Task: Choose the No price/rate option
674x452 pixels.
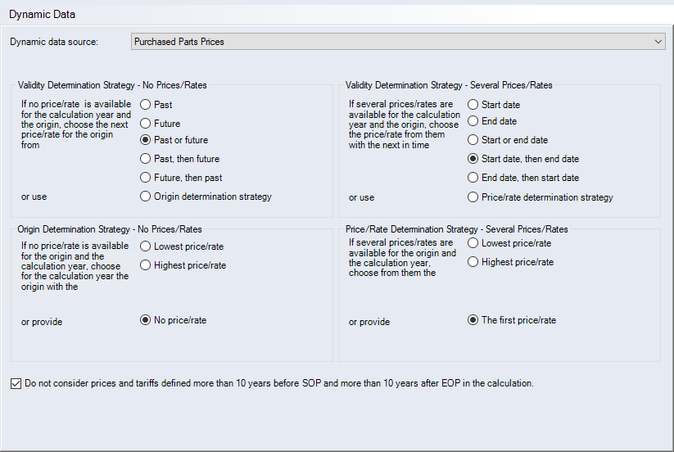Action: [x=146, y=320]
